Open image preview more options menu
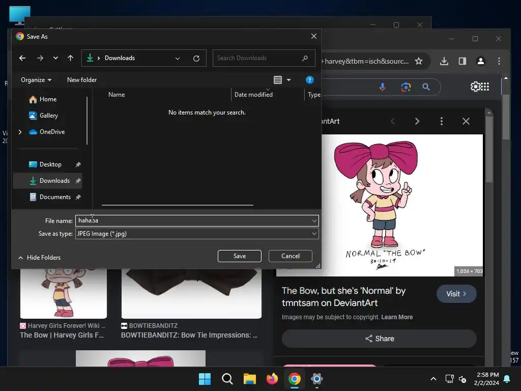 [441, 121]
